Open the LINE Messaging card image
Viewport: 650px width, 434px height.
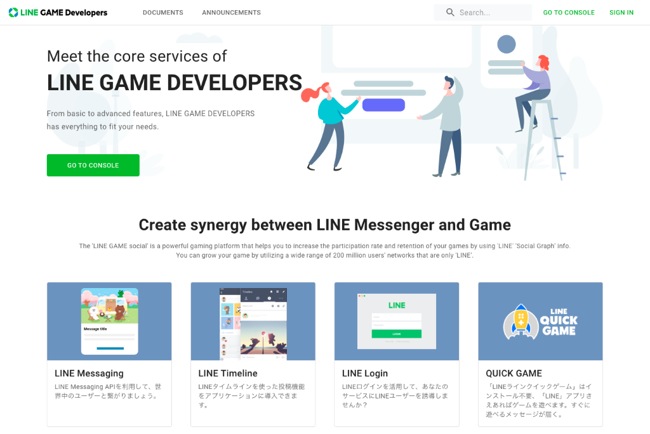[109, 321]
